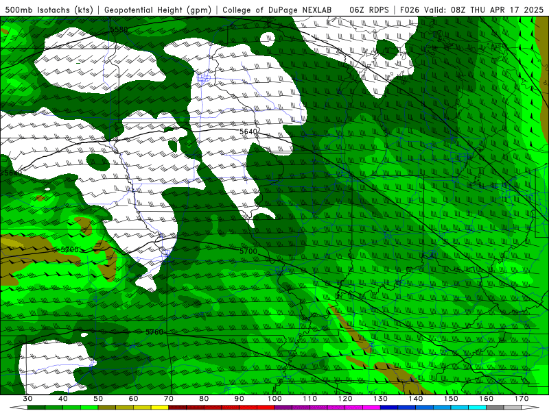Click the 'F026' forecast hour label
Viewport: 549px width, 411px height.
pyautogui.click(x=409, y=10)
